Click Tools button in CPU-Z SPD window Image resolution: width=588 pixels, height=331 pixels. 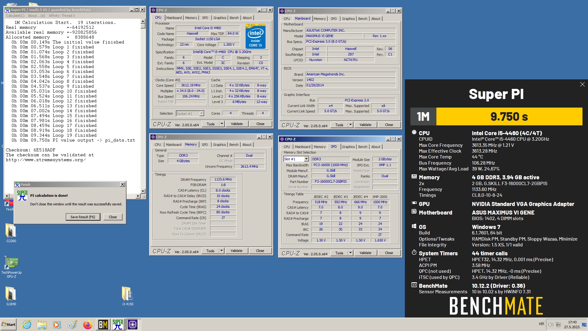[339, 253]
